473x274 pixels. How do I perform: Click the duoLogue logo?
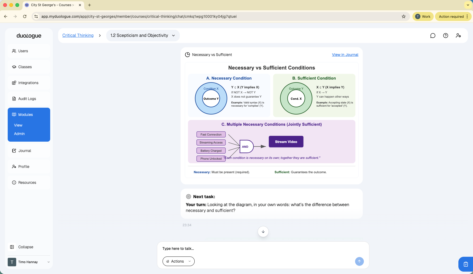(29, 36)
